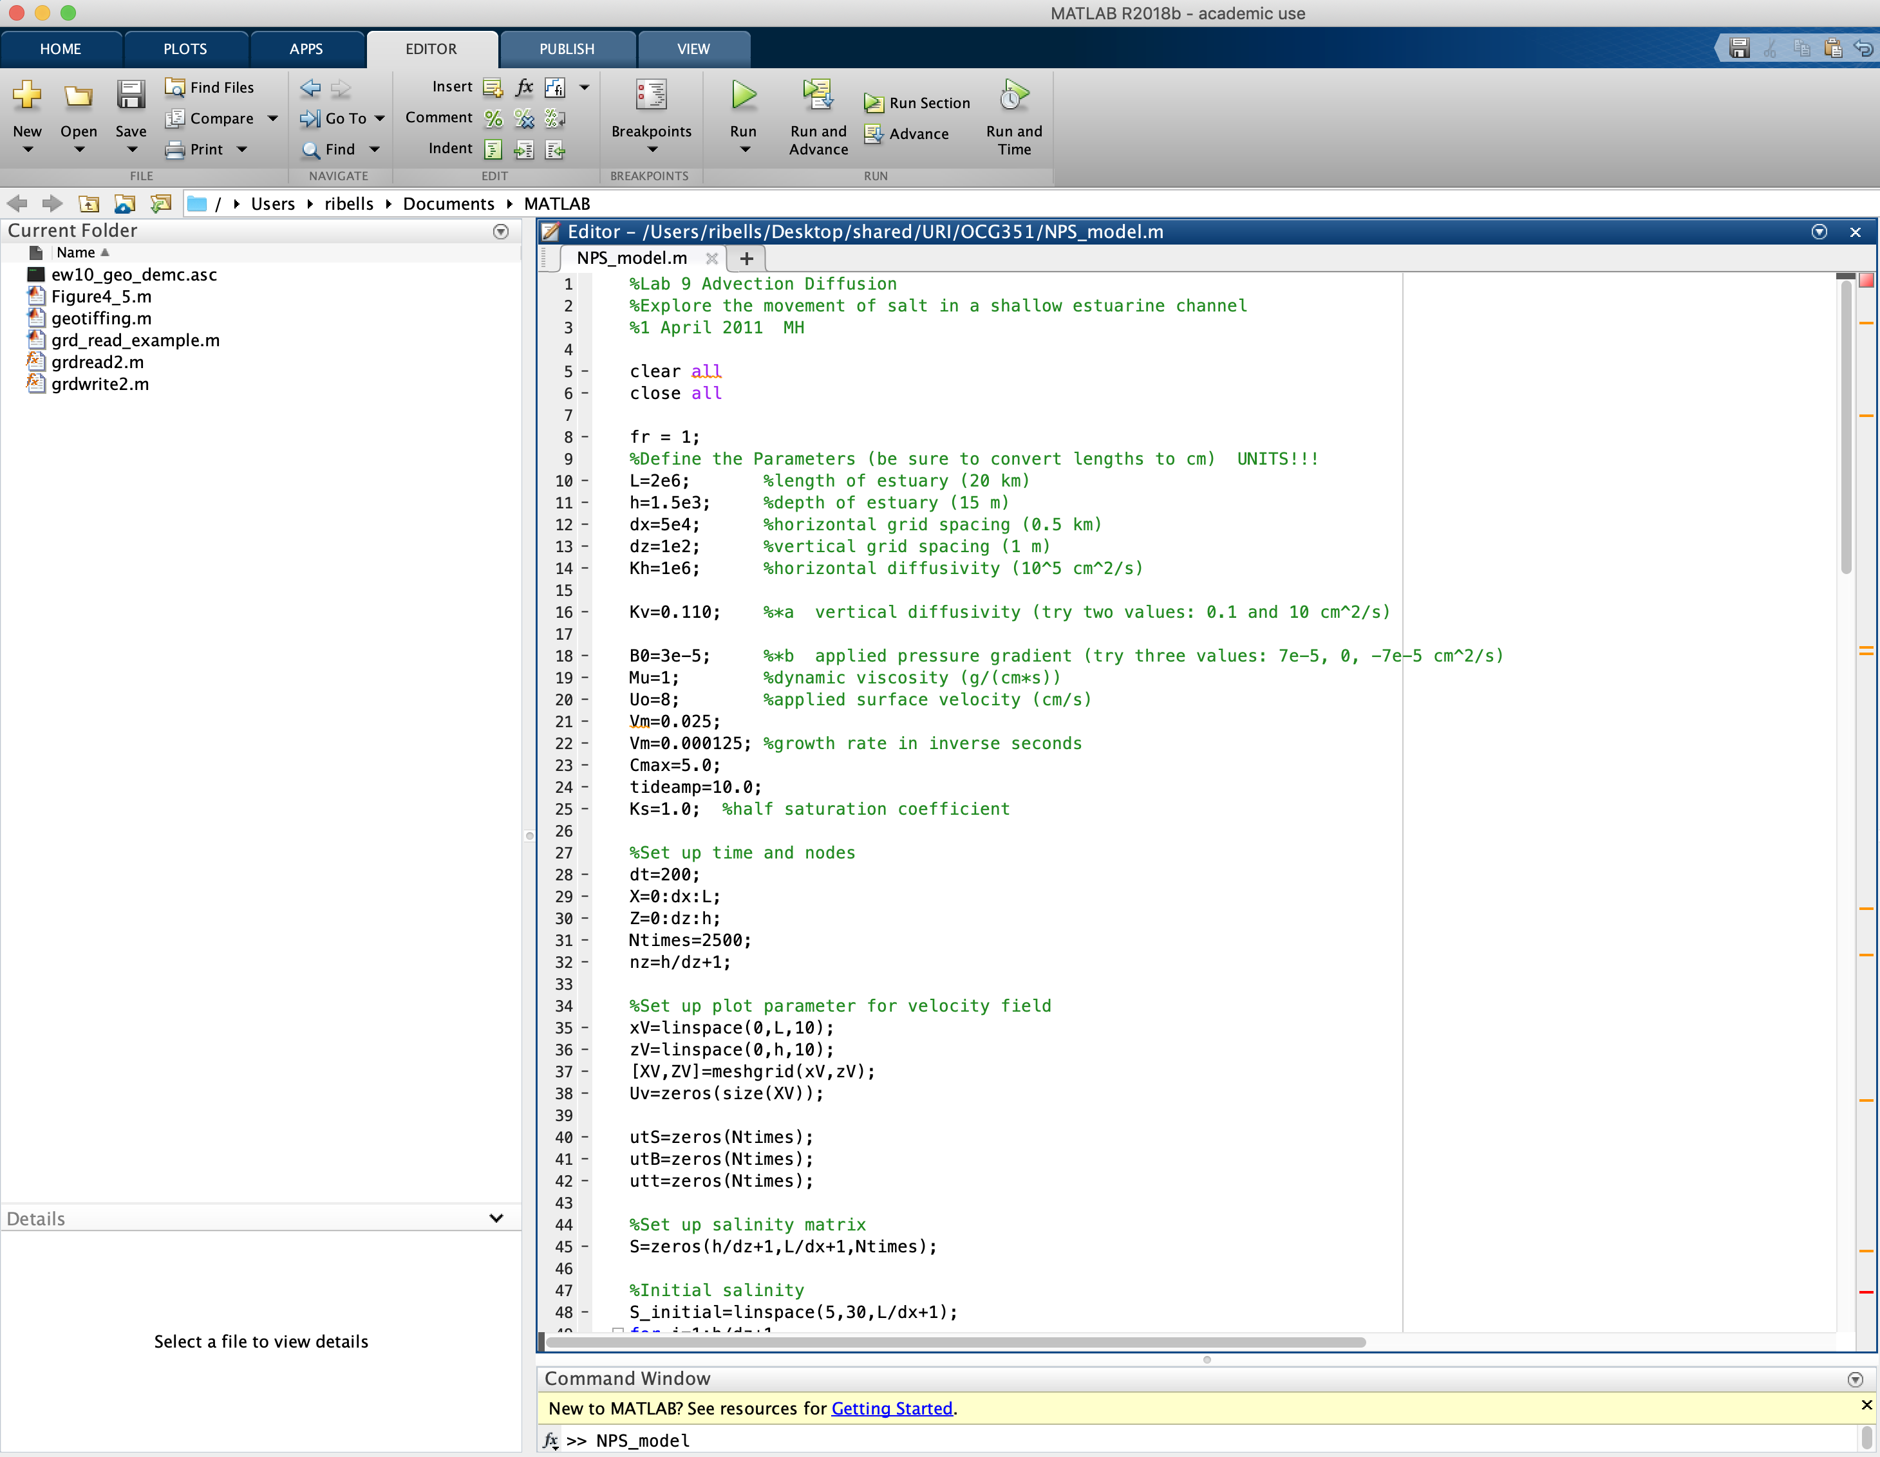Click the Run and Time icon
This screenshot has height=1457, width=1880.
click(1013, 95)
